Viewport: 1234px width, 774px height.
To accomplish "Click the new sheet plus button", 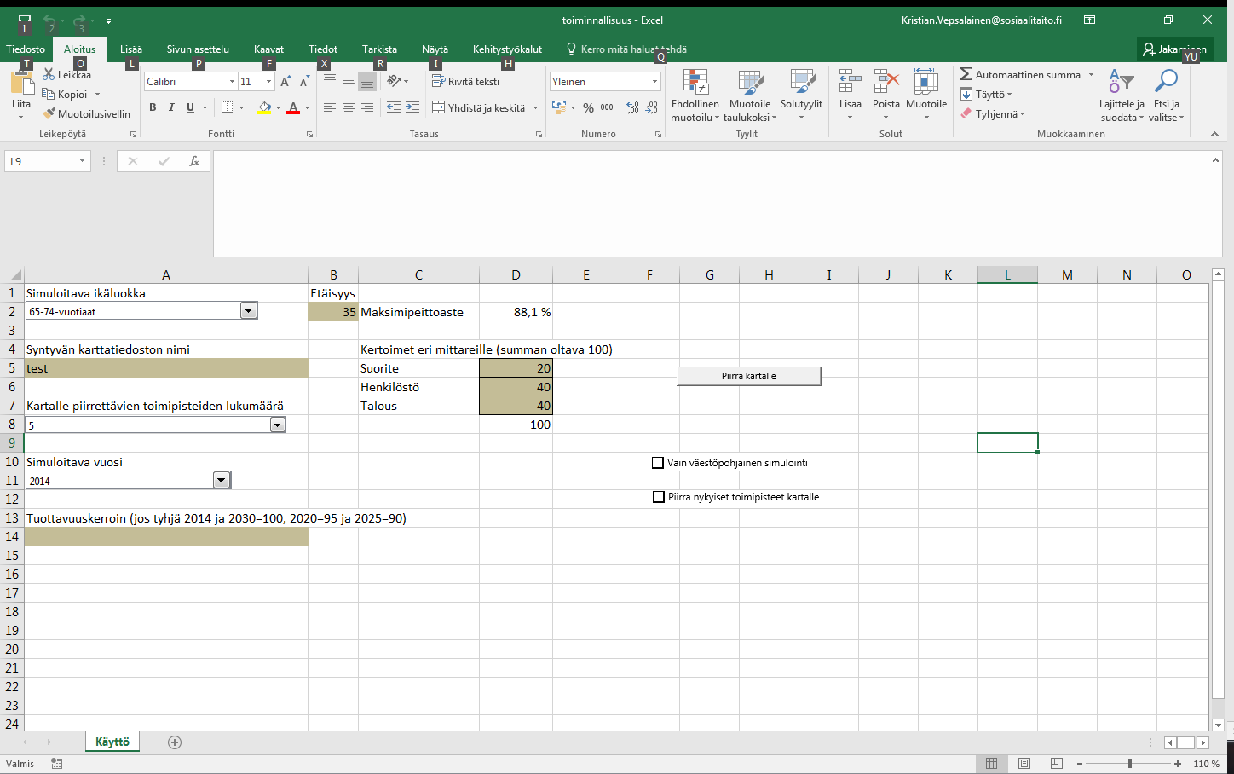I will (x=175, y=742).
